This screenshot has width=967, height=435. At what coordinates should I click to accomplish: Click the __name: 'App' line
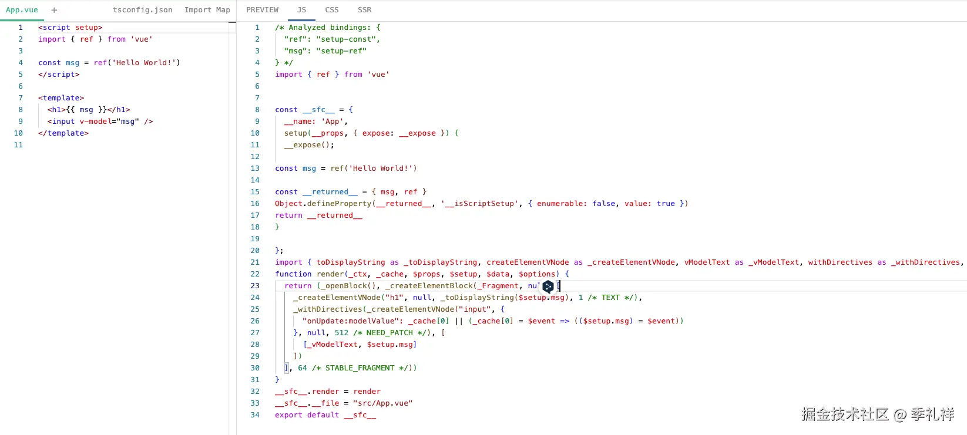(316, 122)
